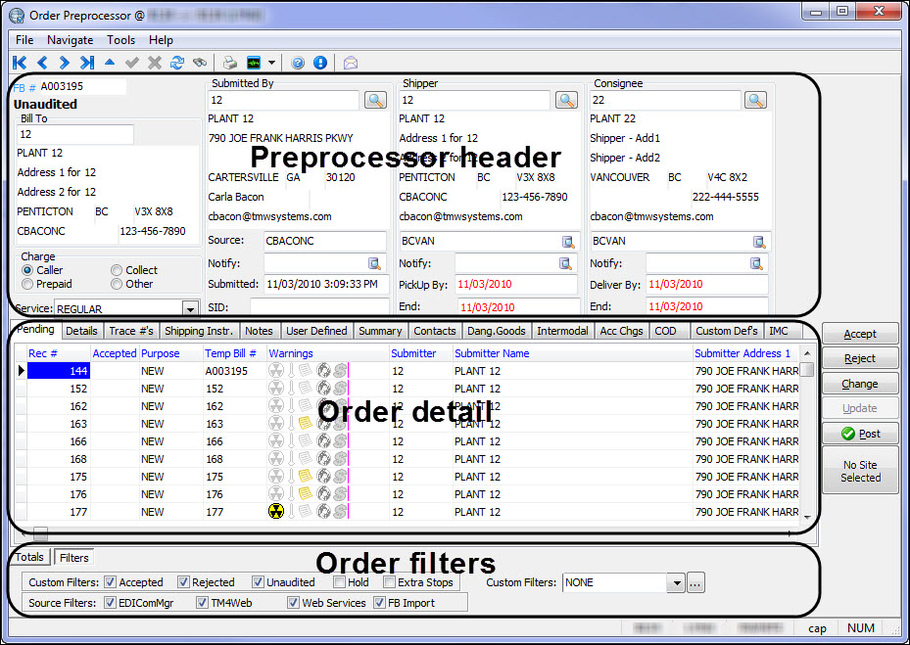Uncheck the Web Services source filter
This screenshot has width=910, height=645.
tap(292, 601)
